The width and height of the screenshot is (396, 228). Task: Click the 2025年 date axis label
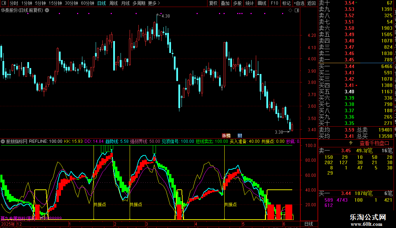(8, 224)
